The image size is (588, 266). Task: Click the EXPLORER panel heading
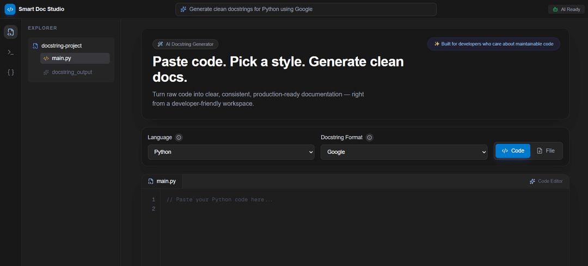tap(42, 28)
